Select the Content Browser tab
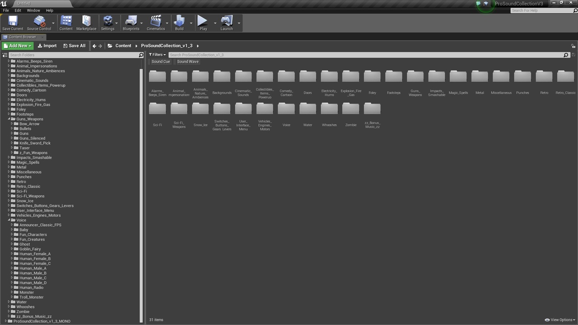This screenshot has height=325, width=578. [23, 37]
